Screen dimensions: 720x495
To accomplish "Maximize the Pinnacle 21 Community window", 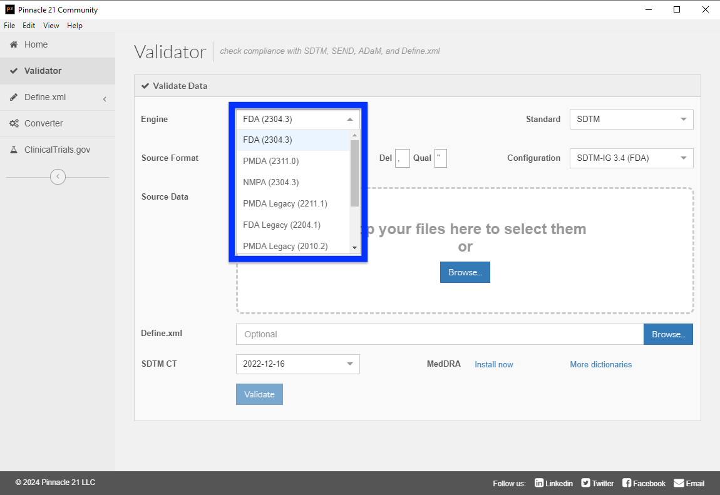I will (x=677, y=9).
